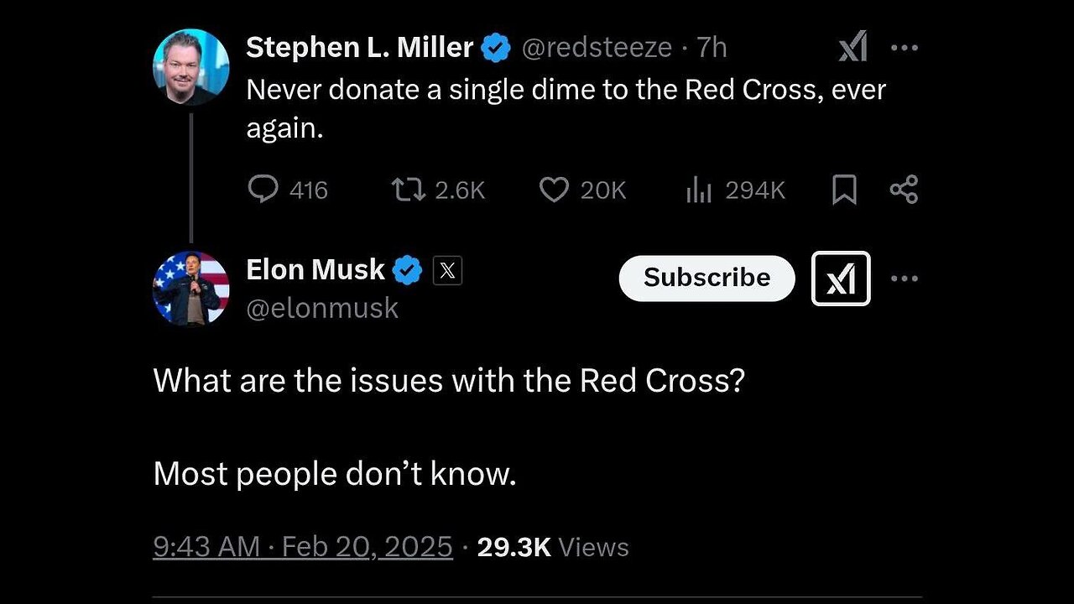
Task: Click the Elon Musk display name
Action: 315,270
